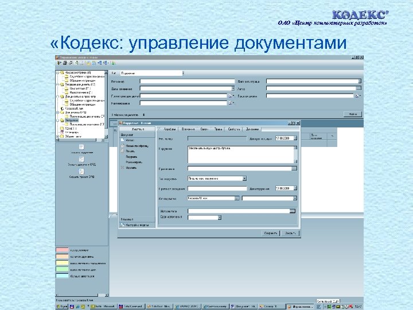413x310 pixels.
Task: Click the blank page icon in main toolbar
Action: (81, 63)
